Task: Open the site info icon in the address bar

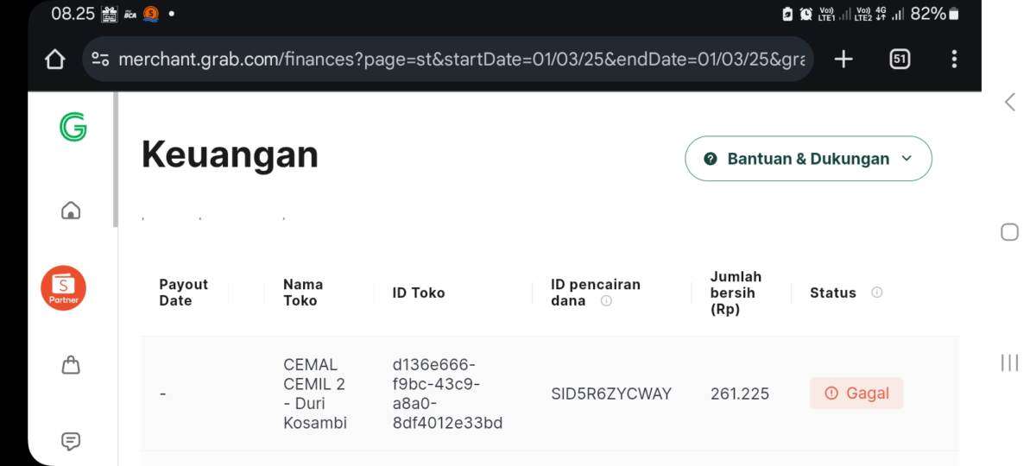Action: [x=101, y=59]
